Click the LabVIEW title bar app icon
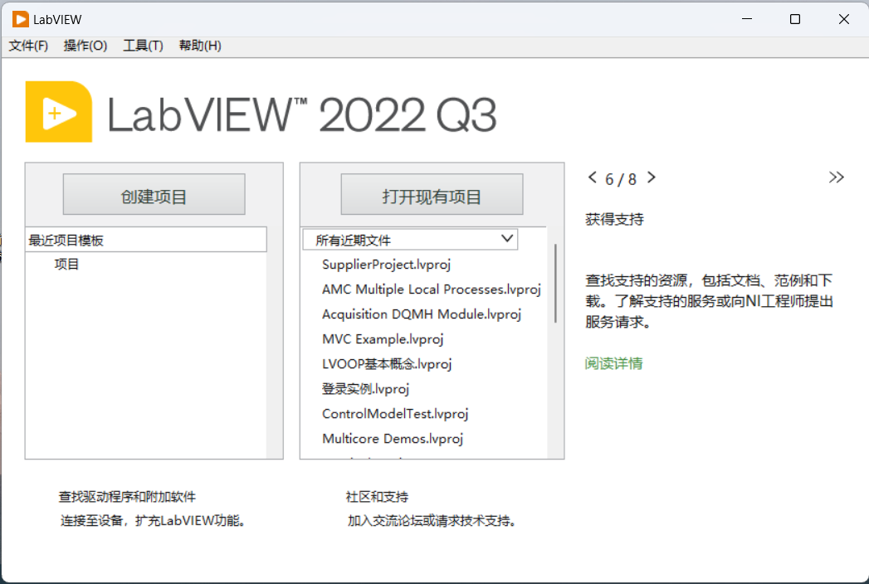The height and width of the screenshot is (584, 869). click(x=21, y=19)
